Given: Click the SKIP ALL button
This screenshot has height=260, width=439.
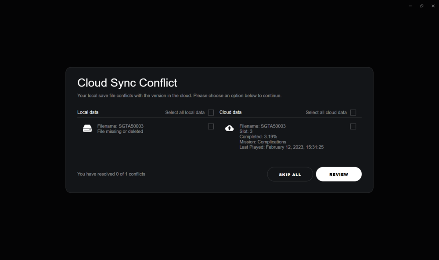Looking at the screenshot, I should click(290, 174).
